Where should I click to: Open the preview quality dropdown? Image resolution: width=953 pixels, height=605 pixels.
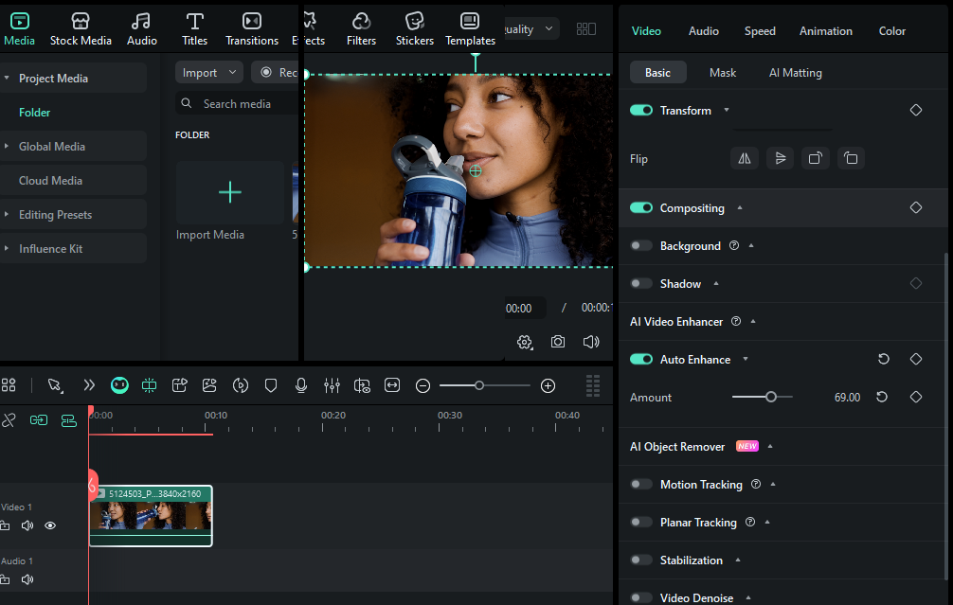point(530,28)
